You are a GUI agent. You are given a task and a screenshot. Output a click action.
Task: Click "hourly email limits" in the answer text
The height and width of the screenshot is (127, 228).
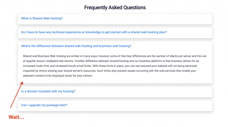tap(79, 66)
